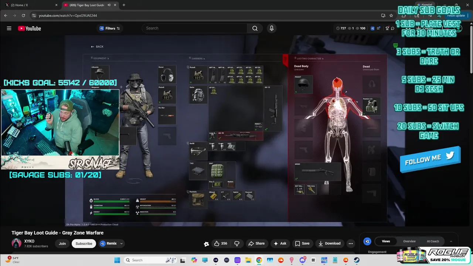Open Steam from the taskbar
473x266 pixels.
(357, 260)
